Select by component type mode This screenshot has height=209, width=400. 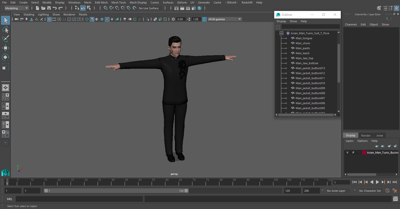[x=89, y=8]
